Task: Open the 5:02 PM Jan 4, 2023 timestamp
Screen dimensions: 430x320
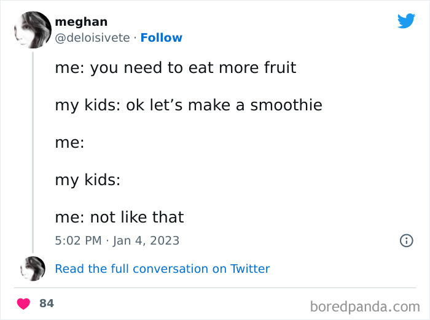Action: point(117,240)
